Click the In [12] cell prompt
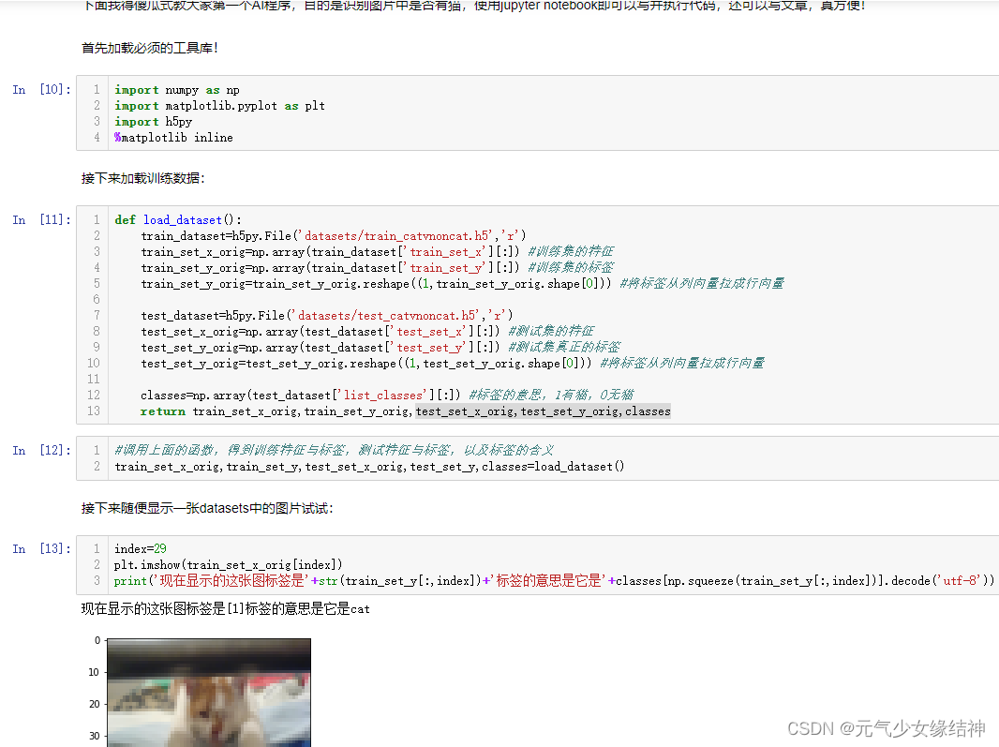Image resolution: width=999 pixels, height=747 pixels. 41,450
